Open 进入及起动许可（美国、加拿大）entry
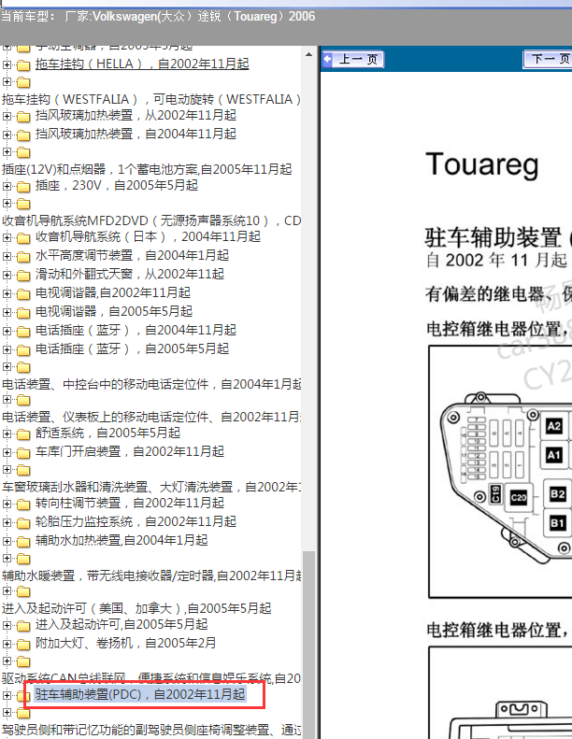The width and height of the screenshot is (572, 739). click(x=136, y=608)
